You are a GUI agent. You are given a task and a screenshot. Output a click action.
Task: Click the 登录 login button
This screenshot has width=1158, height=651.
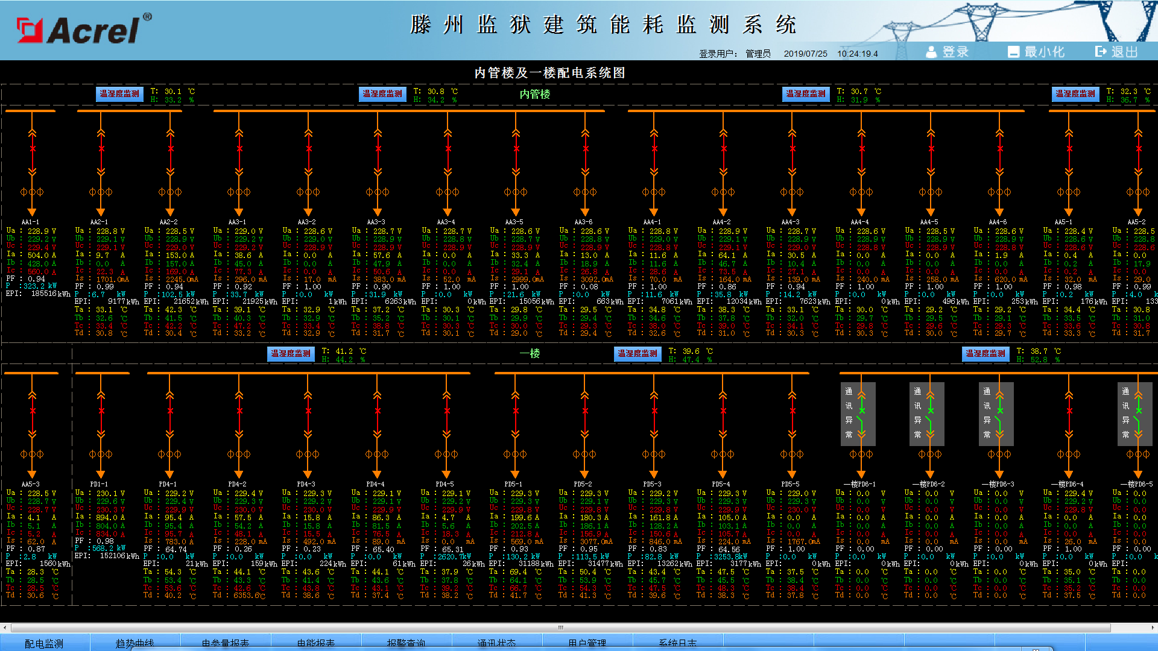pos(948,52)
